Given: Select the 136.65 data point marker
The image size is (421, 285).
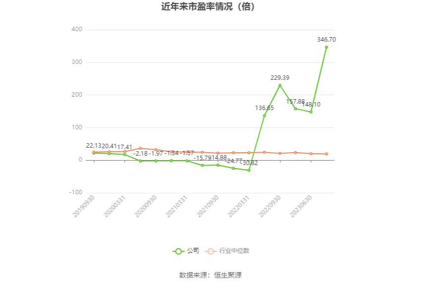Looking at the screenshot, I should click(264, 116).
